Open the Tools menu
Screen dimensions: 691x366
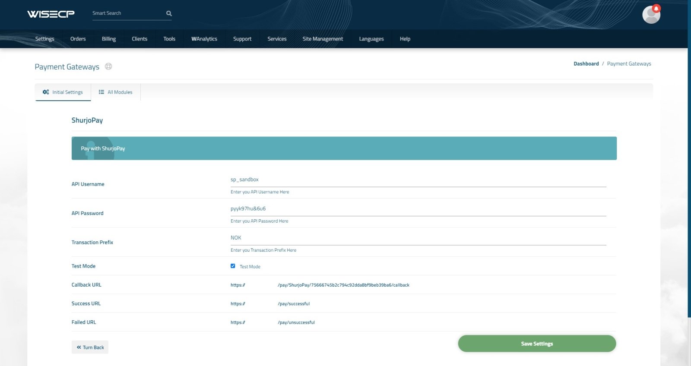pyautogui.click(x=169, y=39)
